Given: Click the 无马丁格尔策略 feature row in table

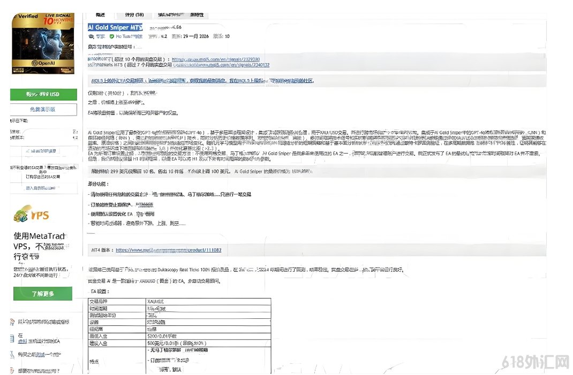Looking at the screenshot, I should (x=178, y=350).
